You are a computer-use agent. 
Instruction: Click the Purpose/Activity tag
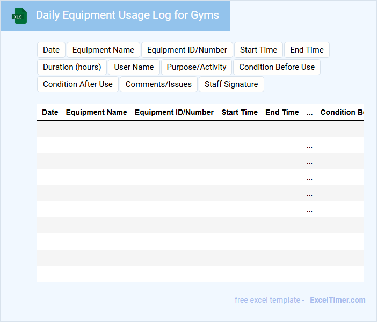click(x=197, y=67)
